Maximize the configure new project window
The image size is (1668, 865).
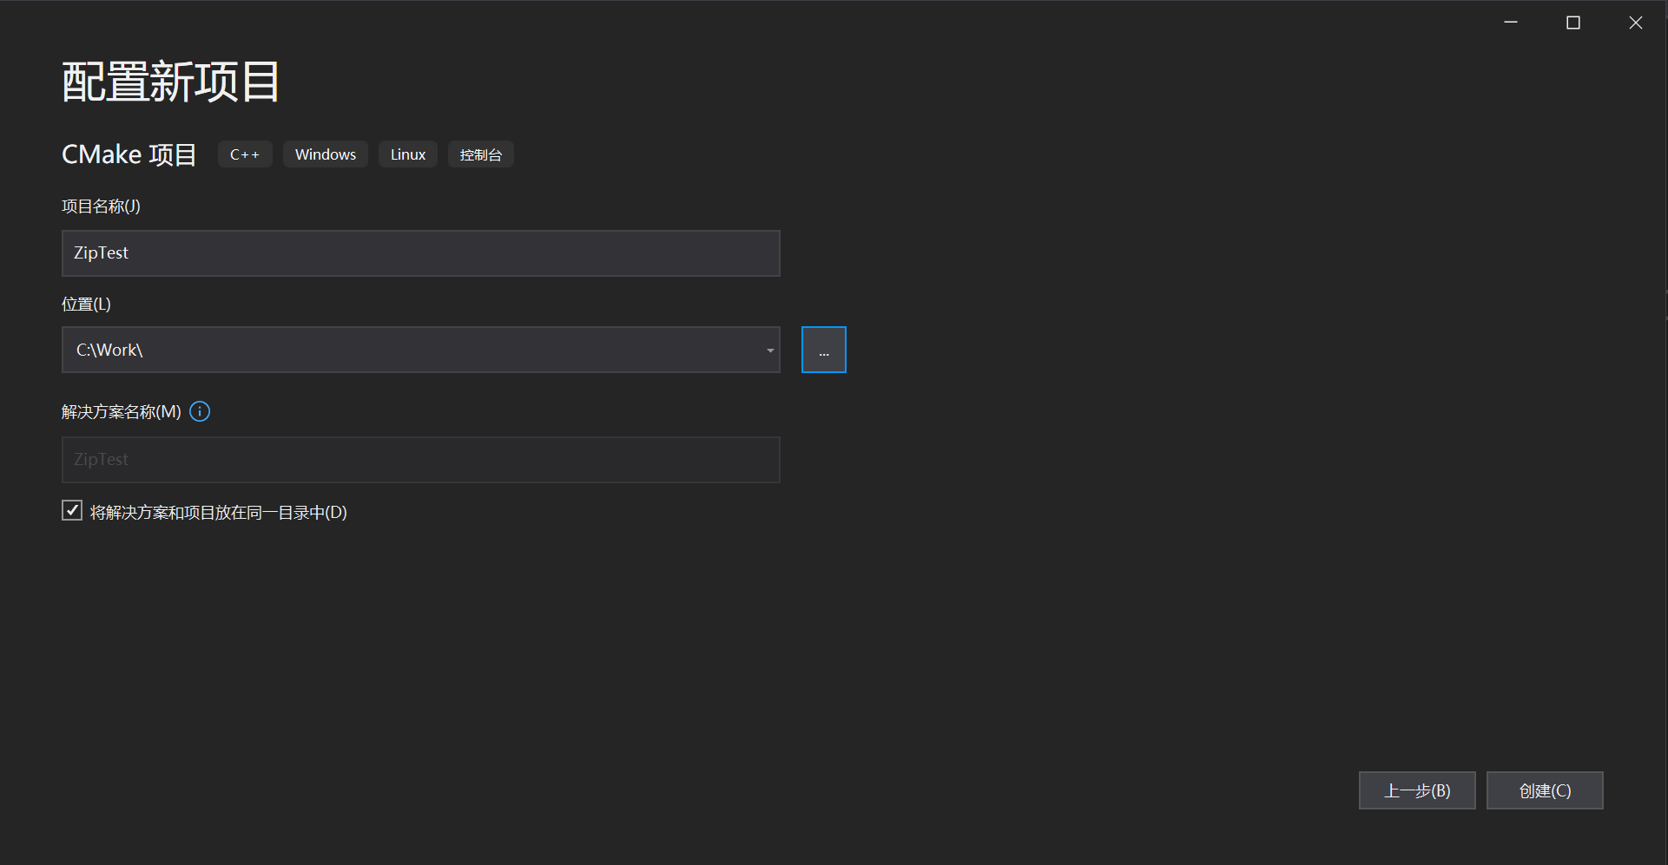1572,23
